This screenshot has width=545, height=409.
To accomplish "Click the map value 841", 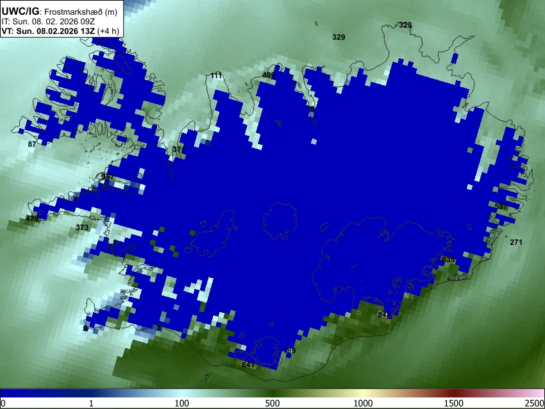I will 384,315.
